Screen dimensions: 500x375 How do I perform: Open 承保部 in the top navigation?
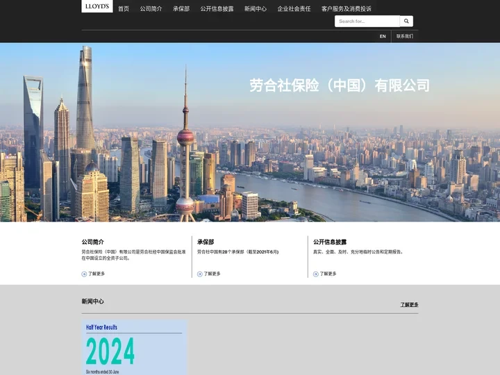point(181,9)
